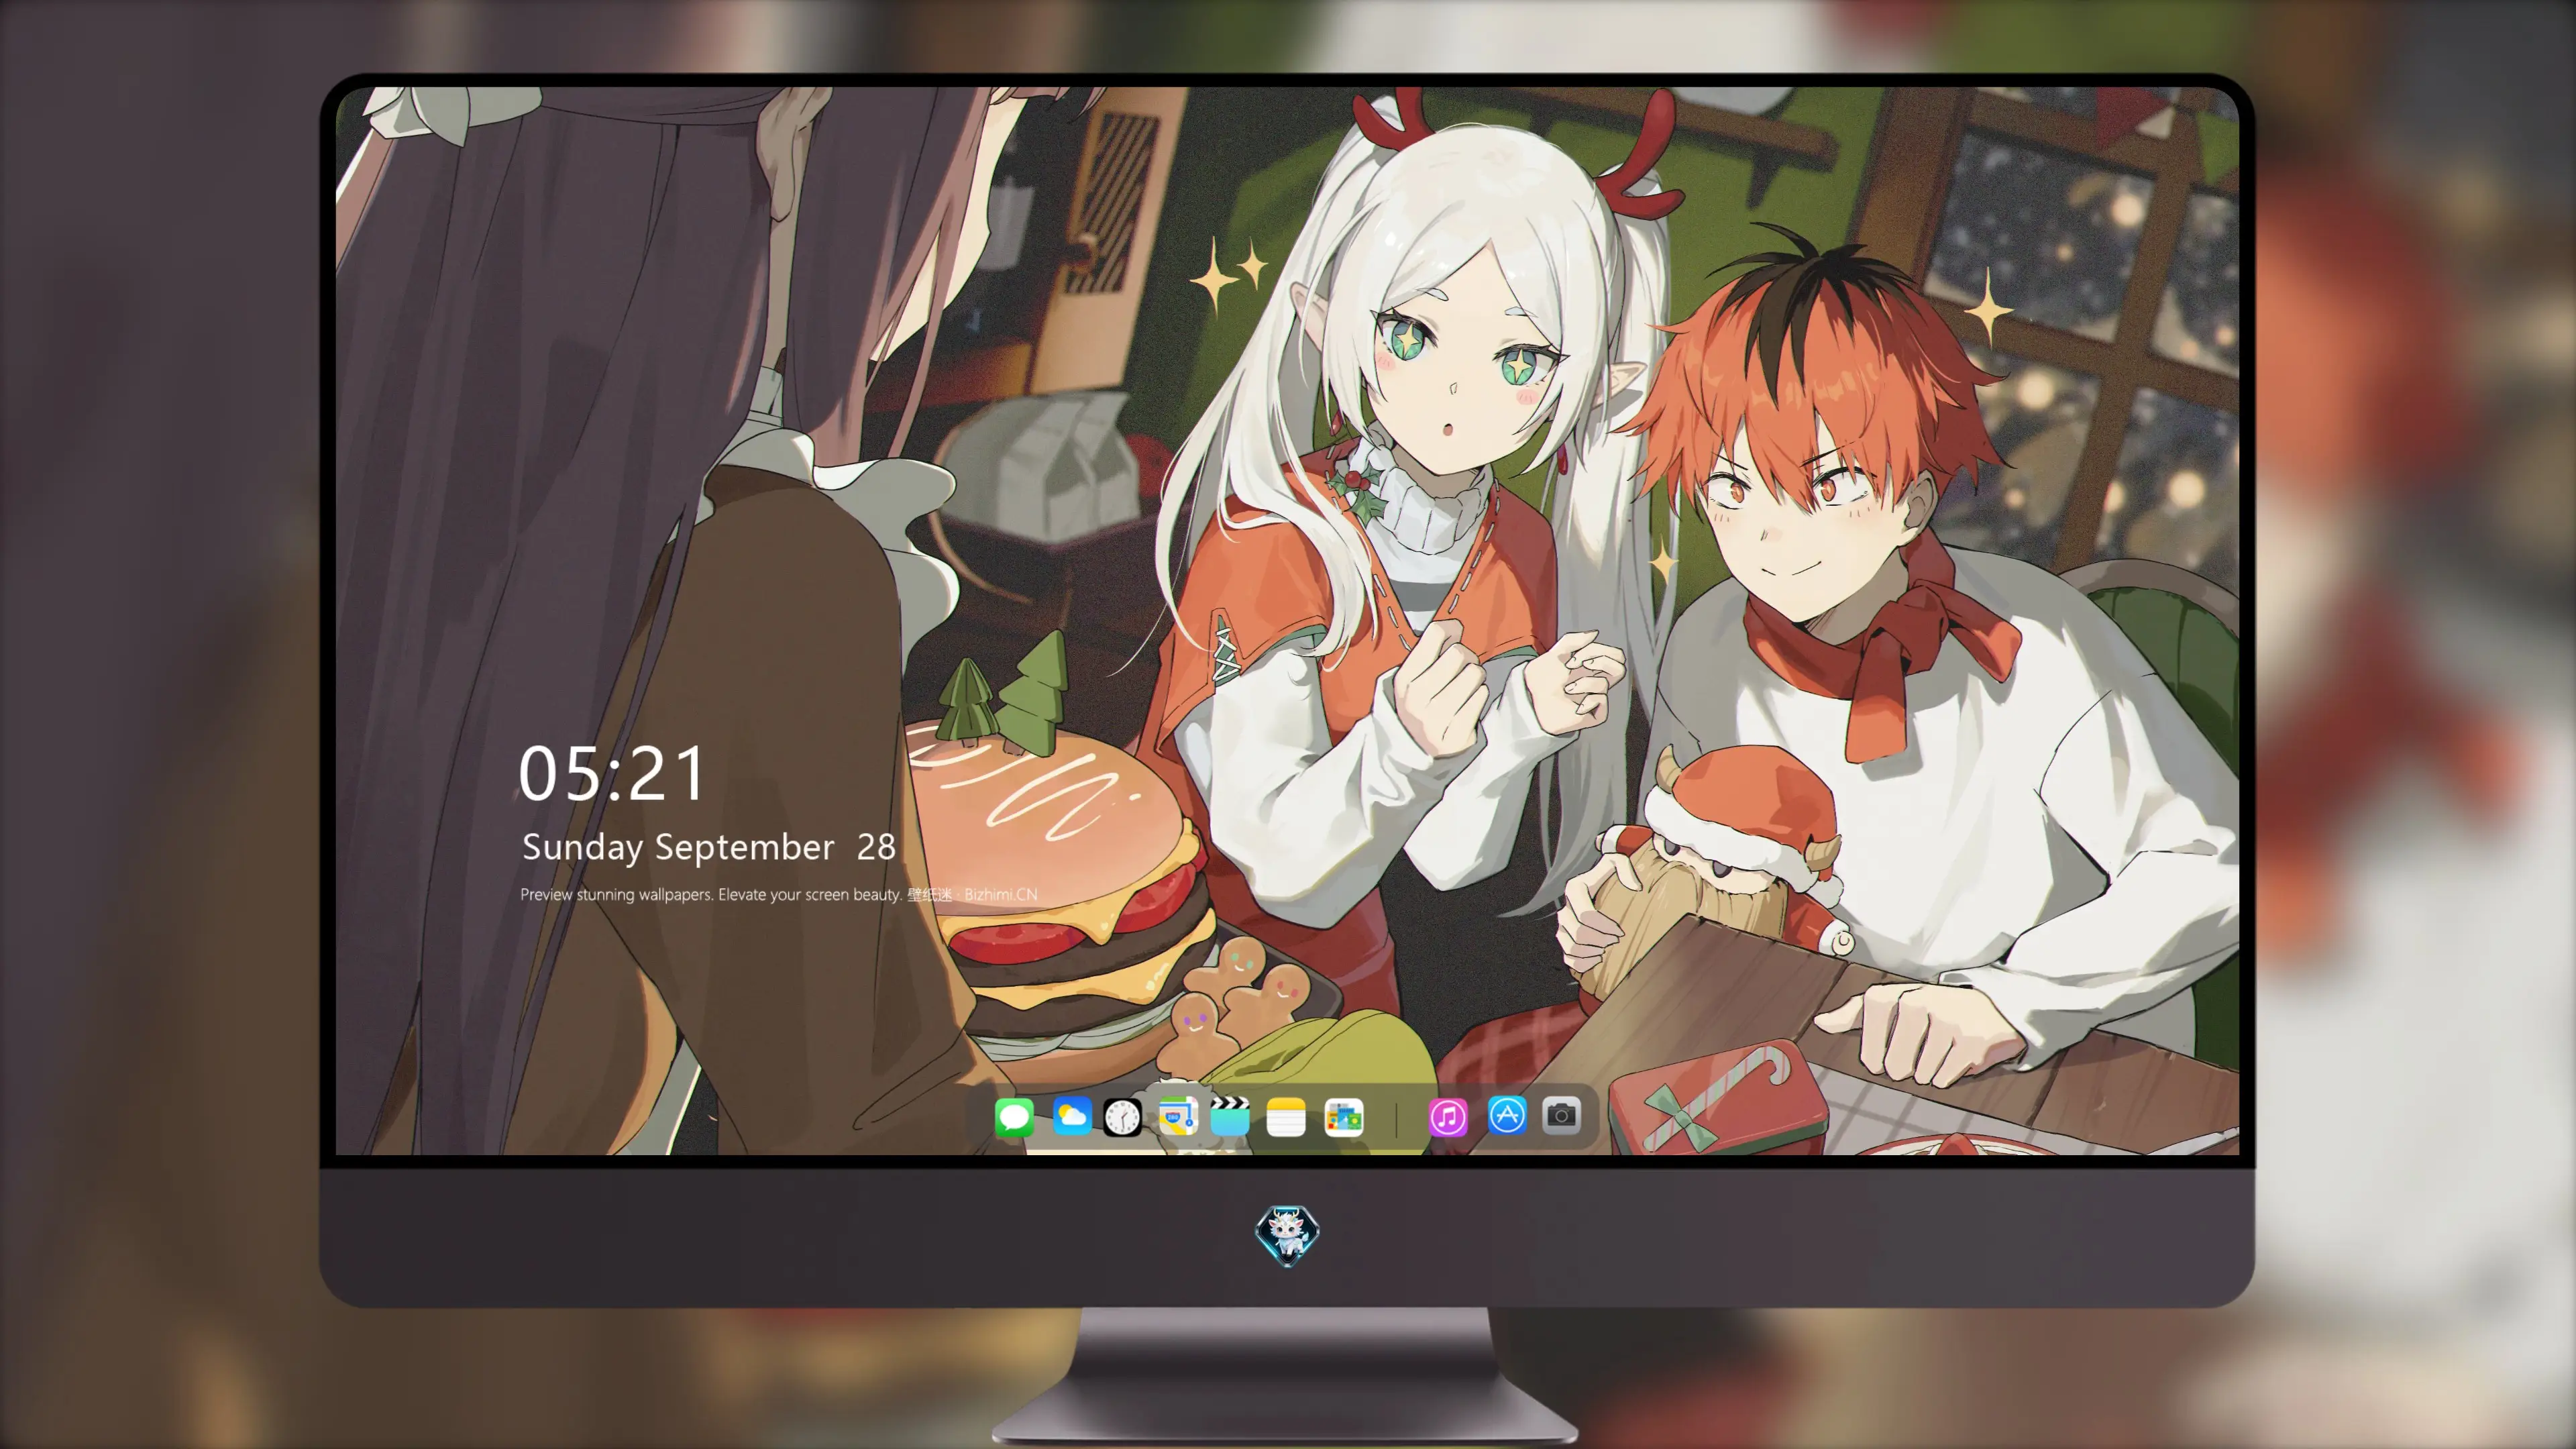The height and width of the screenshot is (1449, 2576).
Task: Open the blue App Store icon
Action: click(1507, 1115)
